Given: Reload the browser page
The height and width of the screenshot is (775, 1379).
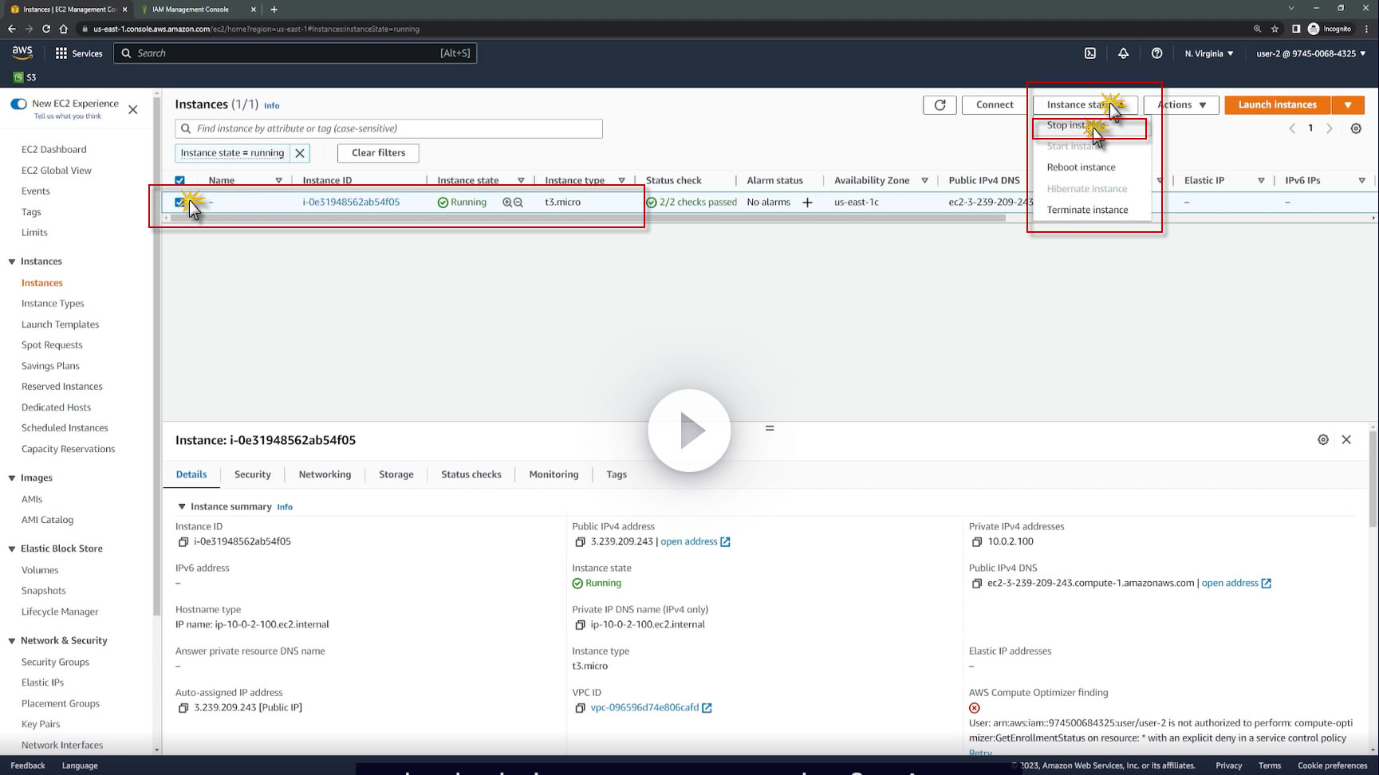Looking at the screenshot, I should (46, 29).
